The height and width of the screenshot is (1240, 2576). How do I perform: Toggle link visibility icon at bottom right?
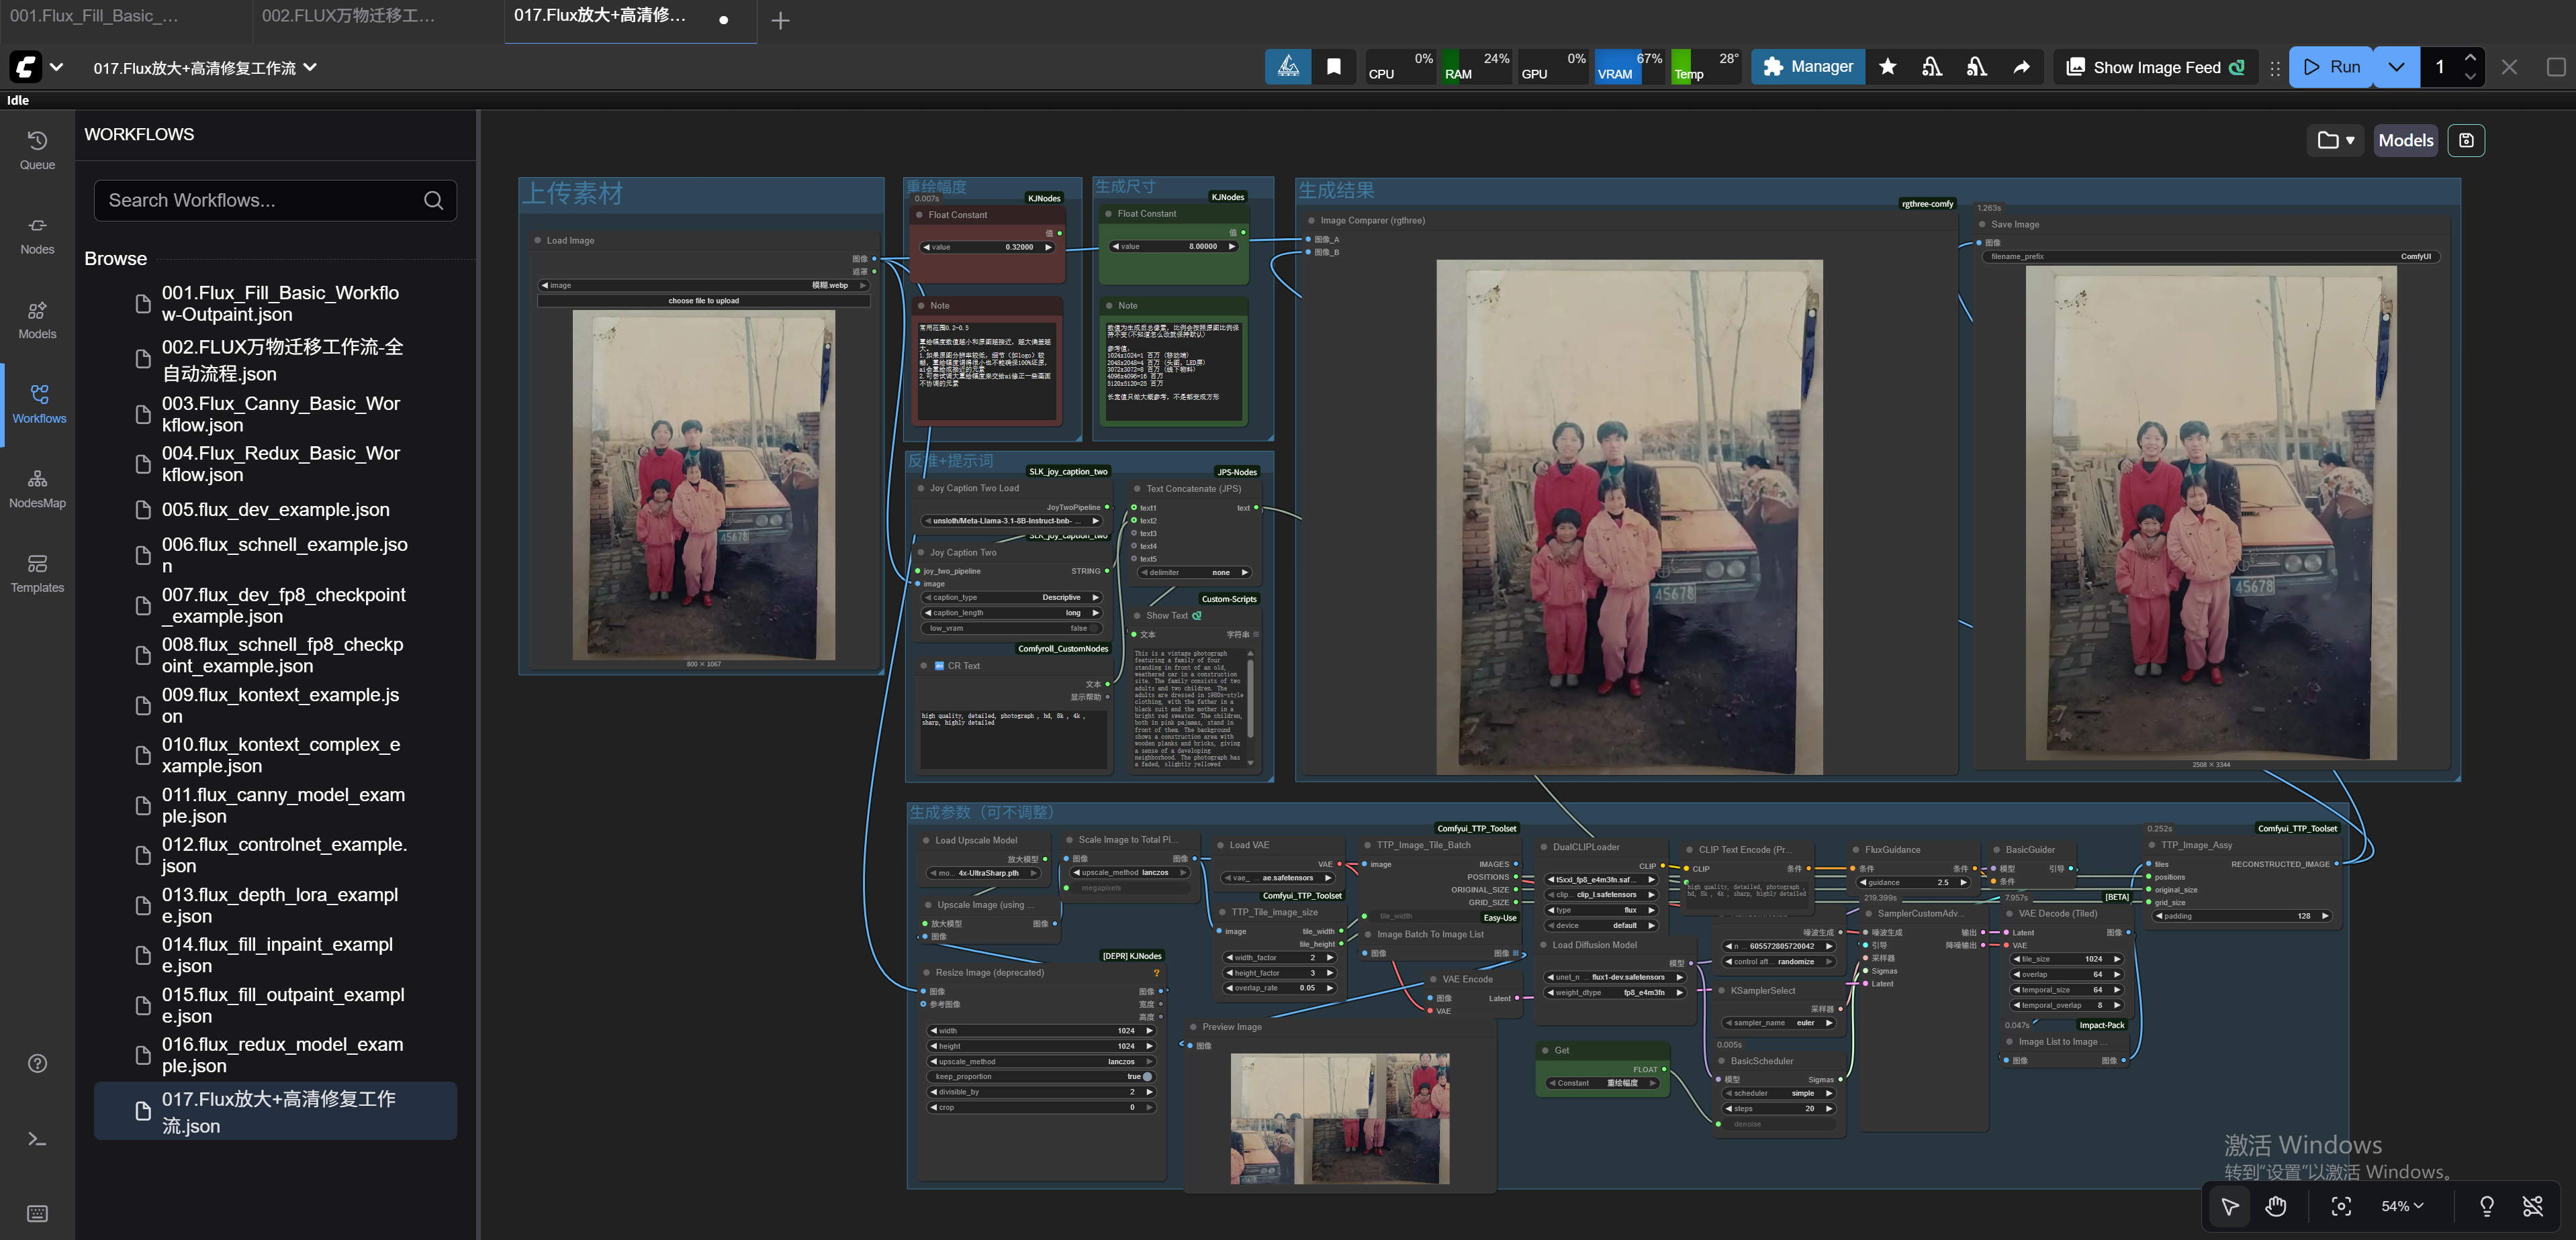2532,1206
